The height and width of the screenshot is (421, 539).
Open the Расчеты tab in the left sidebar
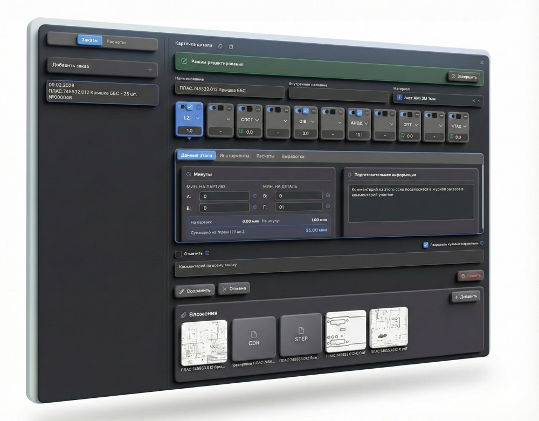[116, 42]
